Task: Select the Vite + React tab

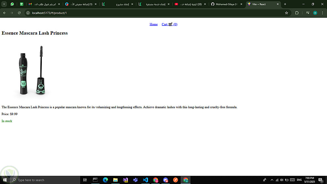Action: (263, 4)
